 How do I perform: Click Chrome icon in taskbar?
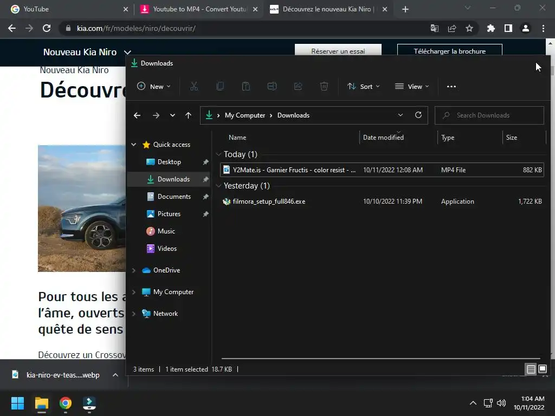(66, 403)
